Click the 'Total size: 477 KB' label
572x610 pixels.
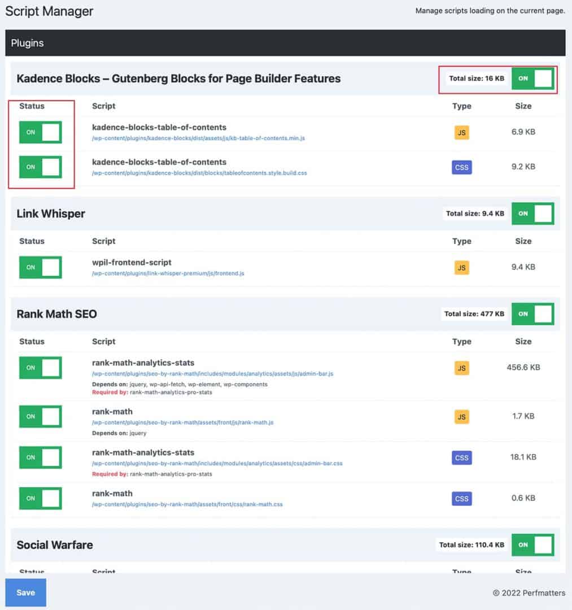474,314
